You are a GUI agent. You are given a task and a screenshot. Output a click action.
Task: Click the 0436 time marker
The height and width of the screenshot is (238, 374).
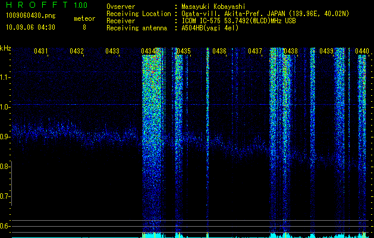(219, 51)
